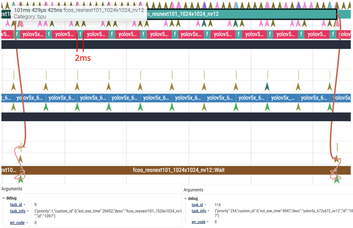The image size is (353, 228).
Task: Click olive tick mark above right end of Wait slice
Action: [x=337, y=147]
